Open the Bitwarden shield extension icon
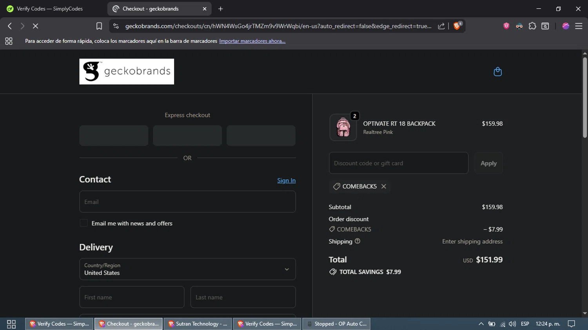The height and width of the screenshot is (330, 588). click(506, 26)
